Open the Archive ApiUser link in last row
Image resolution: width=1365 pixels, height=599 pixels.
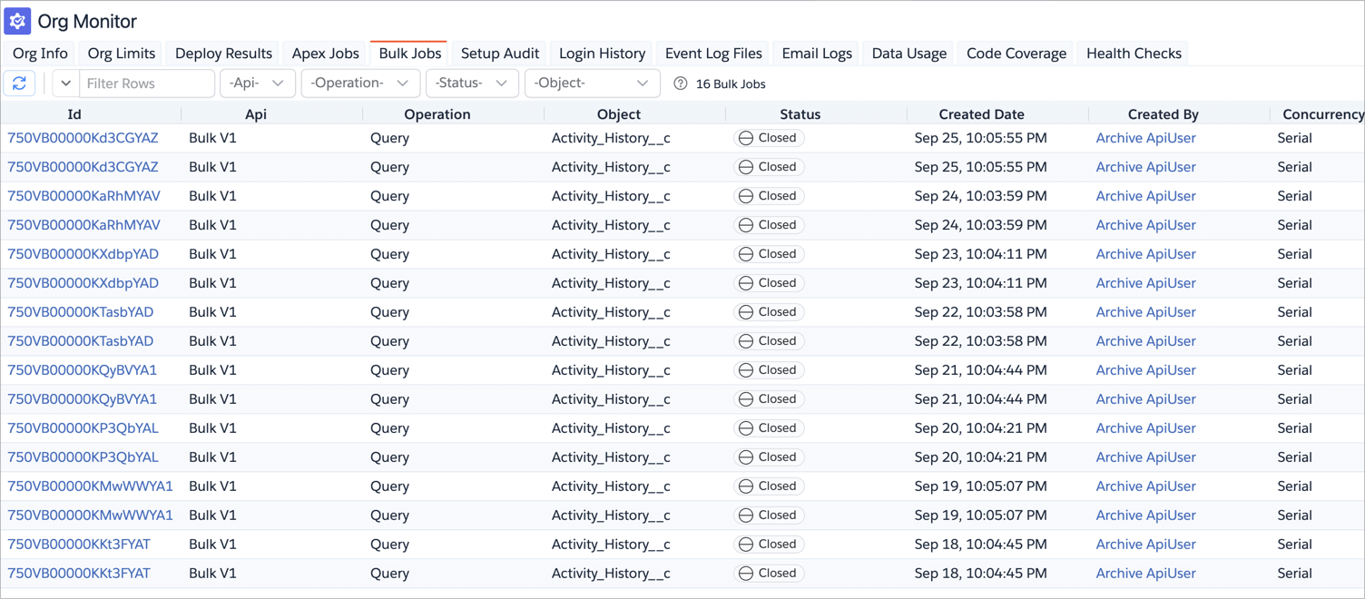(1145, 574)
